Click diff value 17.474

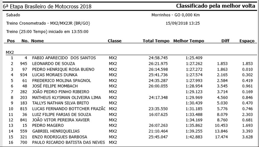click(221, 137)
